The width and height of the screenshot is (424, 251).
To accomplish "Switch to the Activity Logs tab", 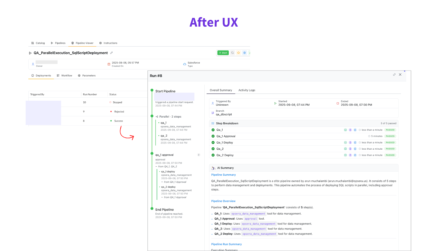I will pos(247,90).
